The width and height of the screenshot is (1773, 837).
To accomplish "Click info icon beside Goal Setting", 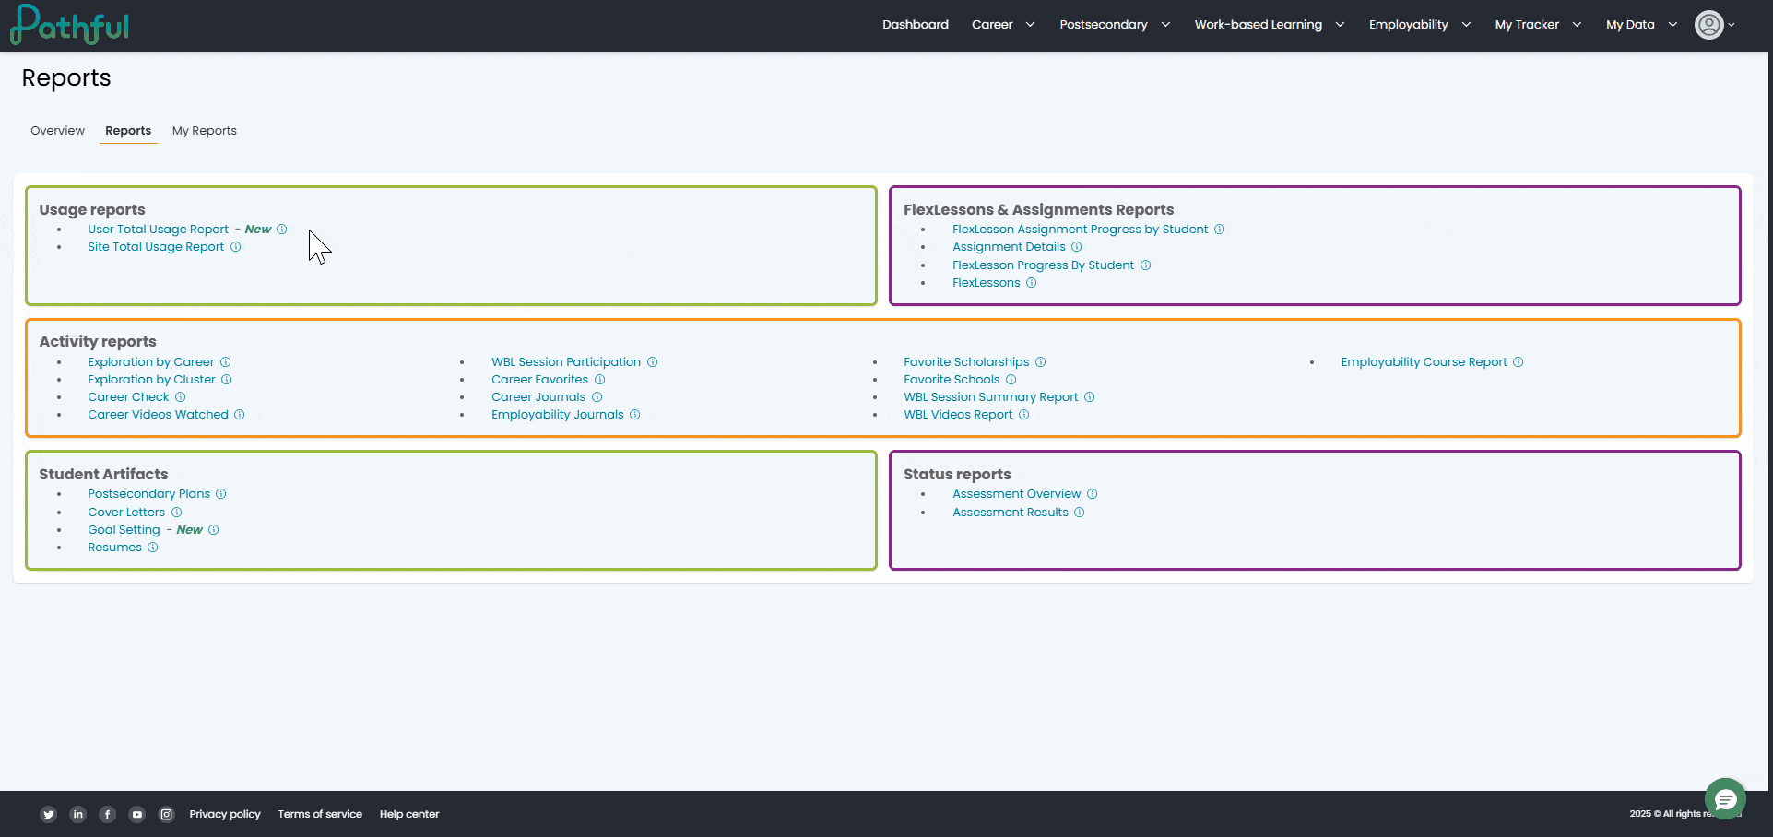I will 214,530.
